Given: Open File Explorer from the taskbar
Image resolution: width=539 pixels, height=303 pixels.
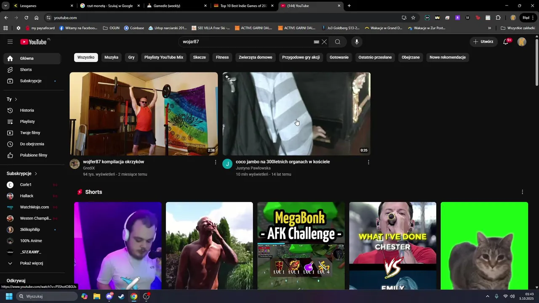Looking at the screenshot, I should tap(97, 296).
